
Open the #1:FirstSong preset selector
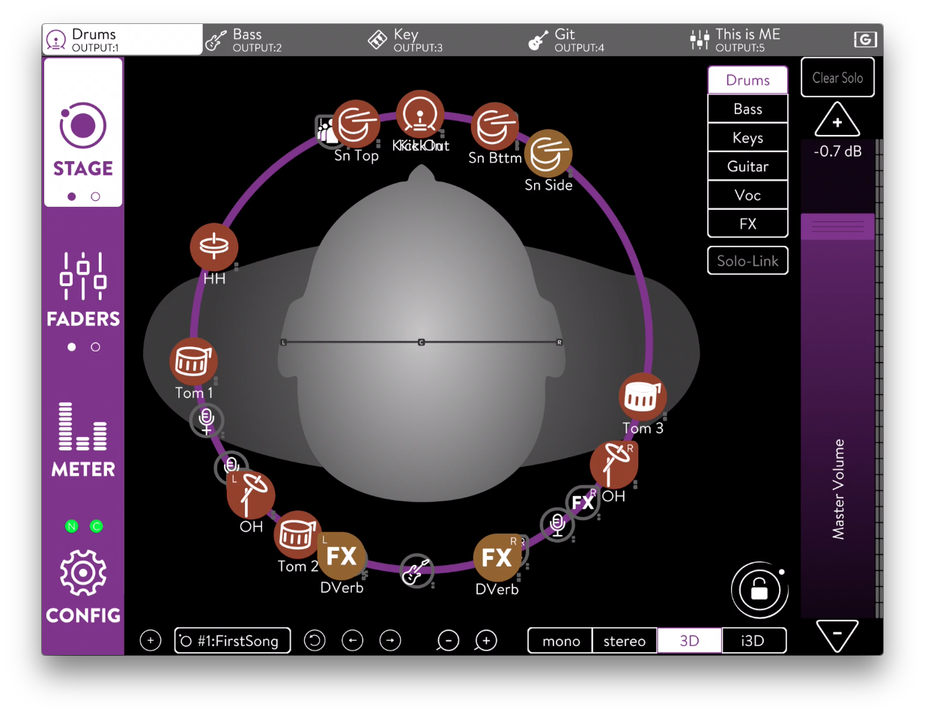233,641
